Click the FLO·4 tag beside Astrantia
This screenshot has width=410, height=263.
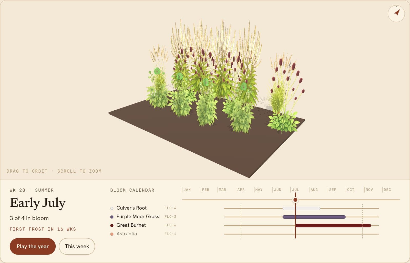point(170,234)
